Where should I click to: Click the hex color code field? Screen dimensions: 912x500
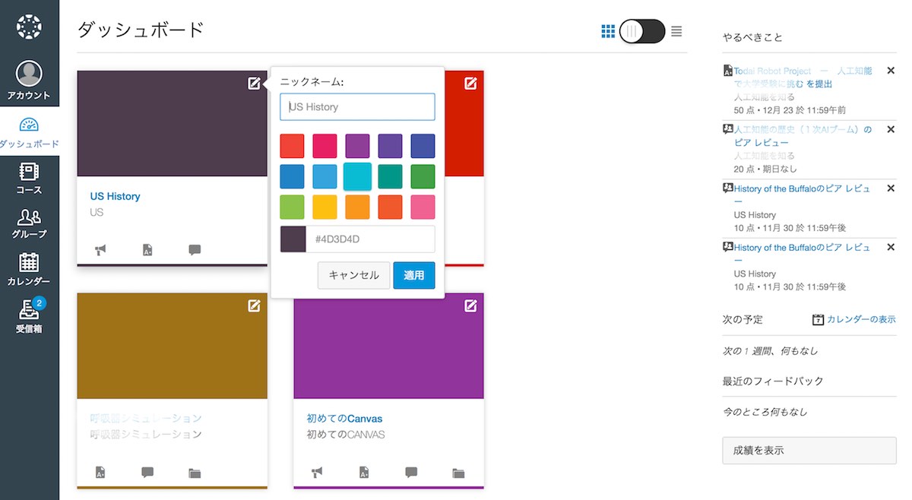(371, 239)
